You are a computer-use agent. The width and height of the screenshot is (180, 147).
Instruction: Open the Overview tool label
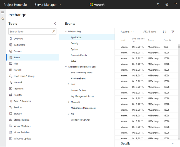[x=19, y=39]
